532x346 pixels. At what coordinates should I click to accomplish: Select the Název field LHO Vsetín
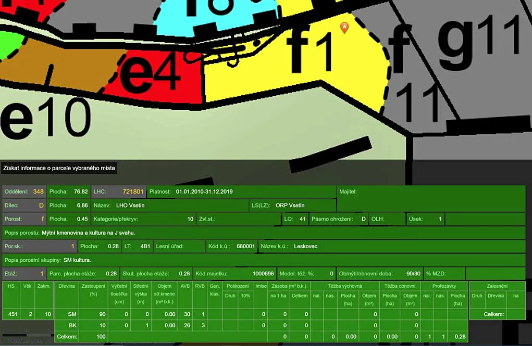point(130,206)
